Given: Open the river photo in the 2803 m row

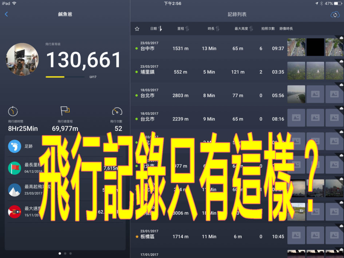Looking at the screenshot, I should (296, 94).
